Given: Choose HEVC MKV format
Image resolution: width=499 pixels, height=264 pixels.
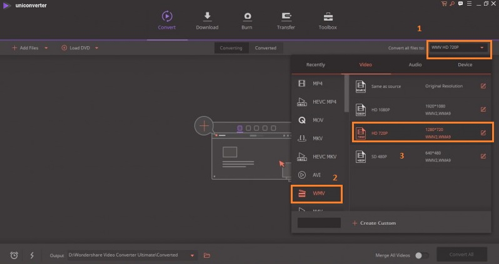Looking at the screenshot, I should click(x=317, y=157).
